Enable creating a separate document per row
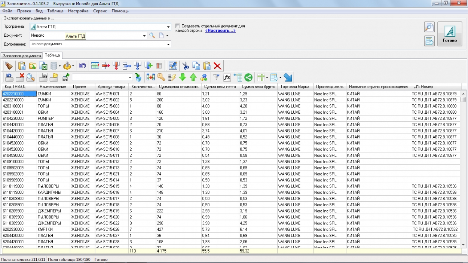468x263 pixels. [178, 26]
